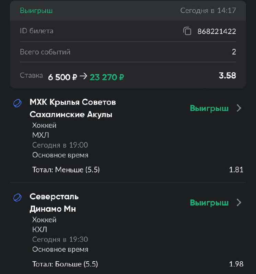Click ticket ID 868221422
The height and width of the screenshot is (274, 256).
(x=217, y=32)
